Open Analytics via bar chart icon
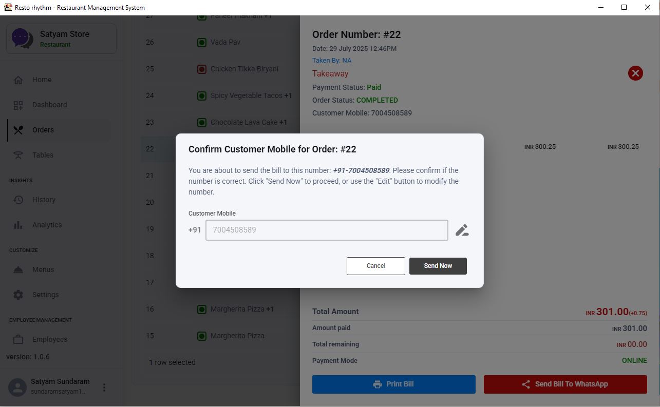The height and width of the screenshot is (407, 660). pyautogui.click(x=18, y=225)
